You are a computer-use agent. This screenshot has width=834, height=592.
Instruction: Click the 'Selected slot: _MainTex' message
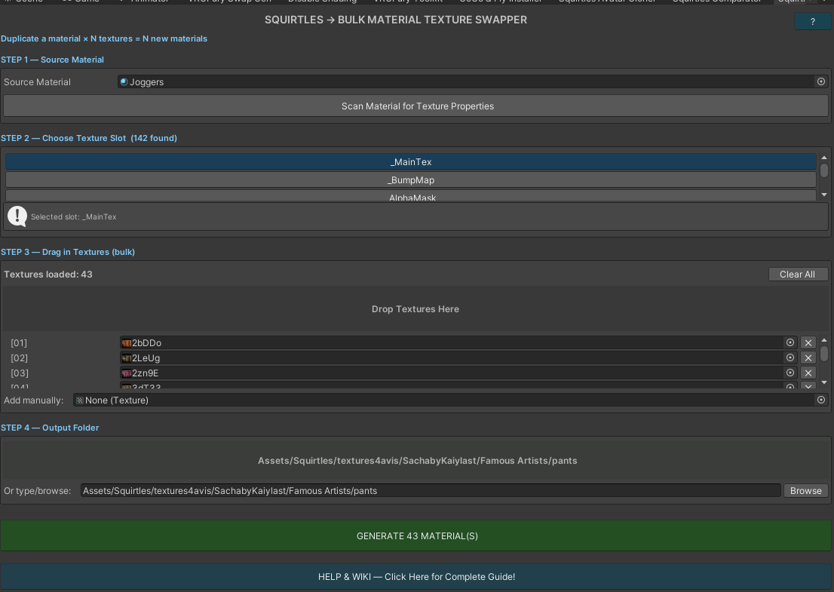73,217
